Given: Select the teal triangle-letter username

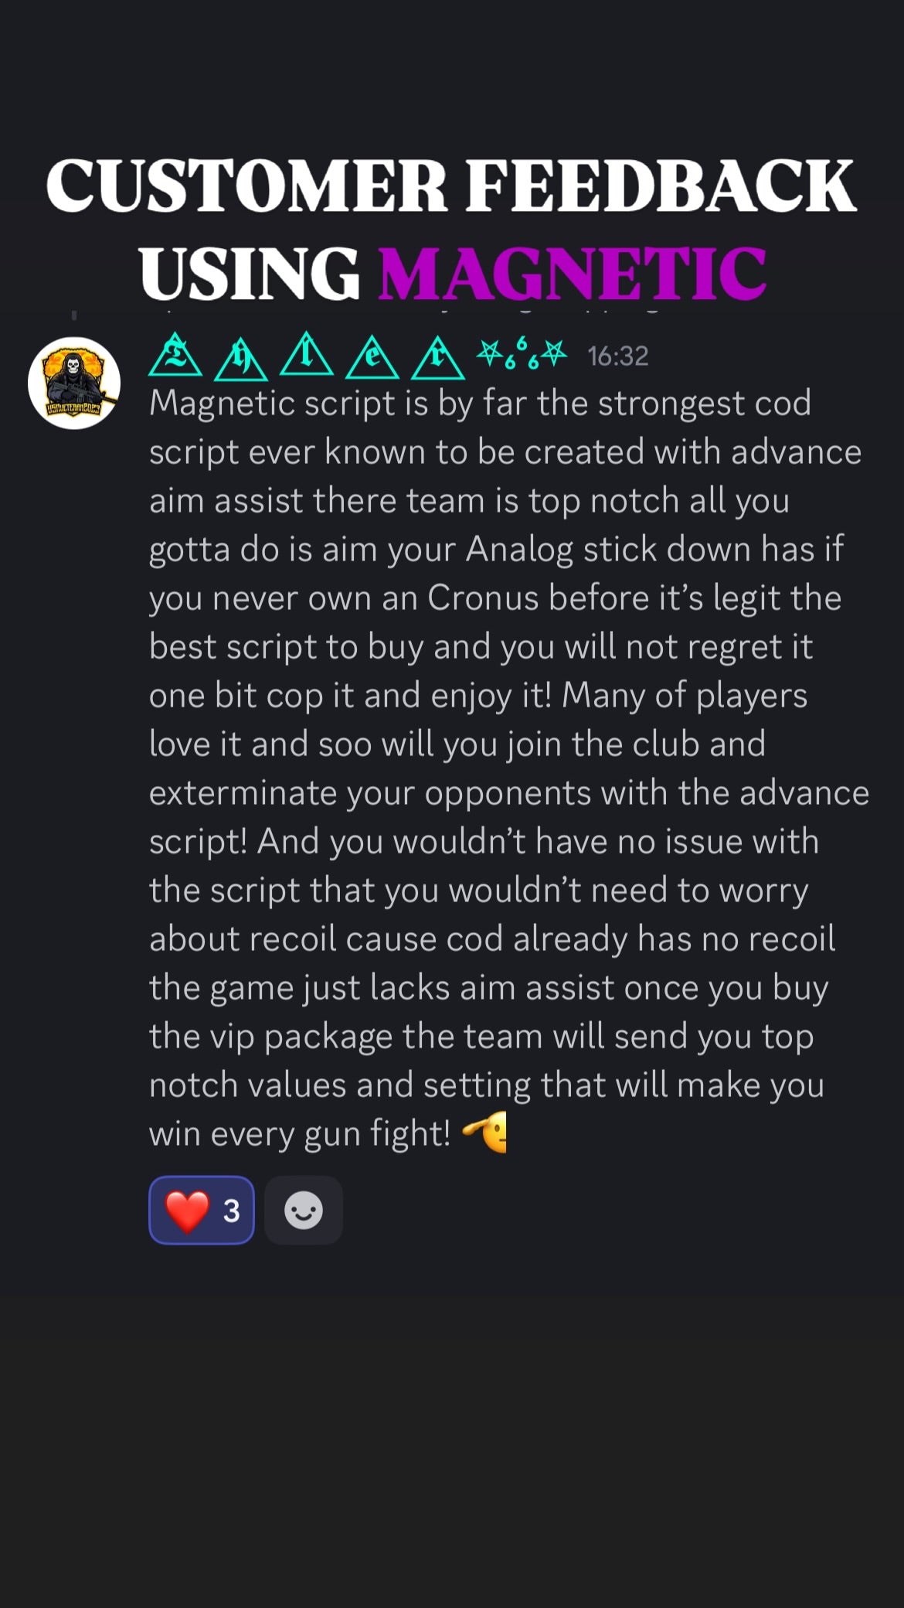Looking at the screenshot, I should (358, 356).
